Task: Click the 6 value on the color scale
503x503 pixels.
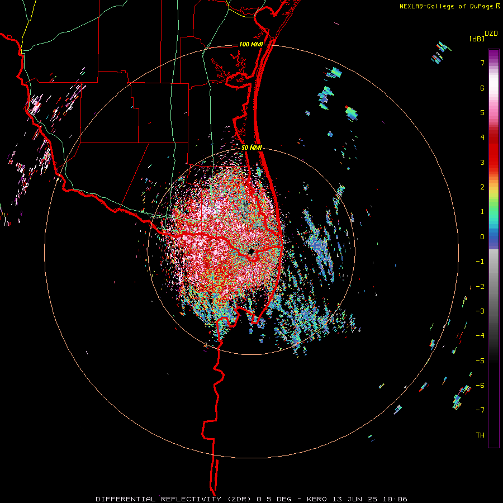Action: coord(482,88)
